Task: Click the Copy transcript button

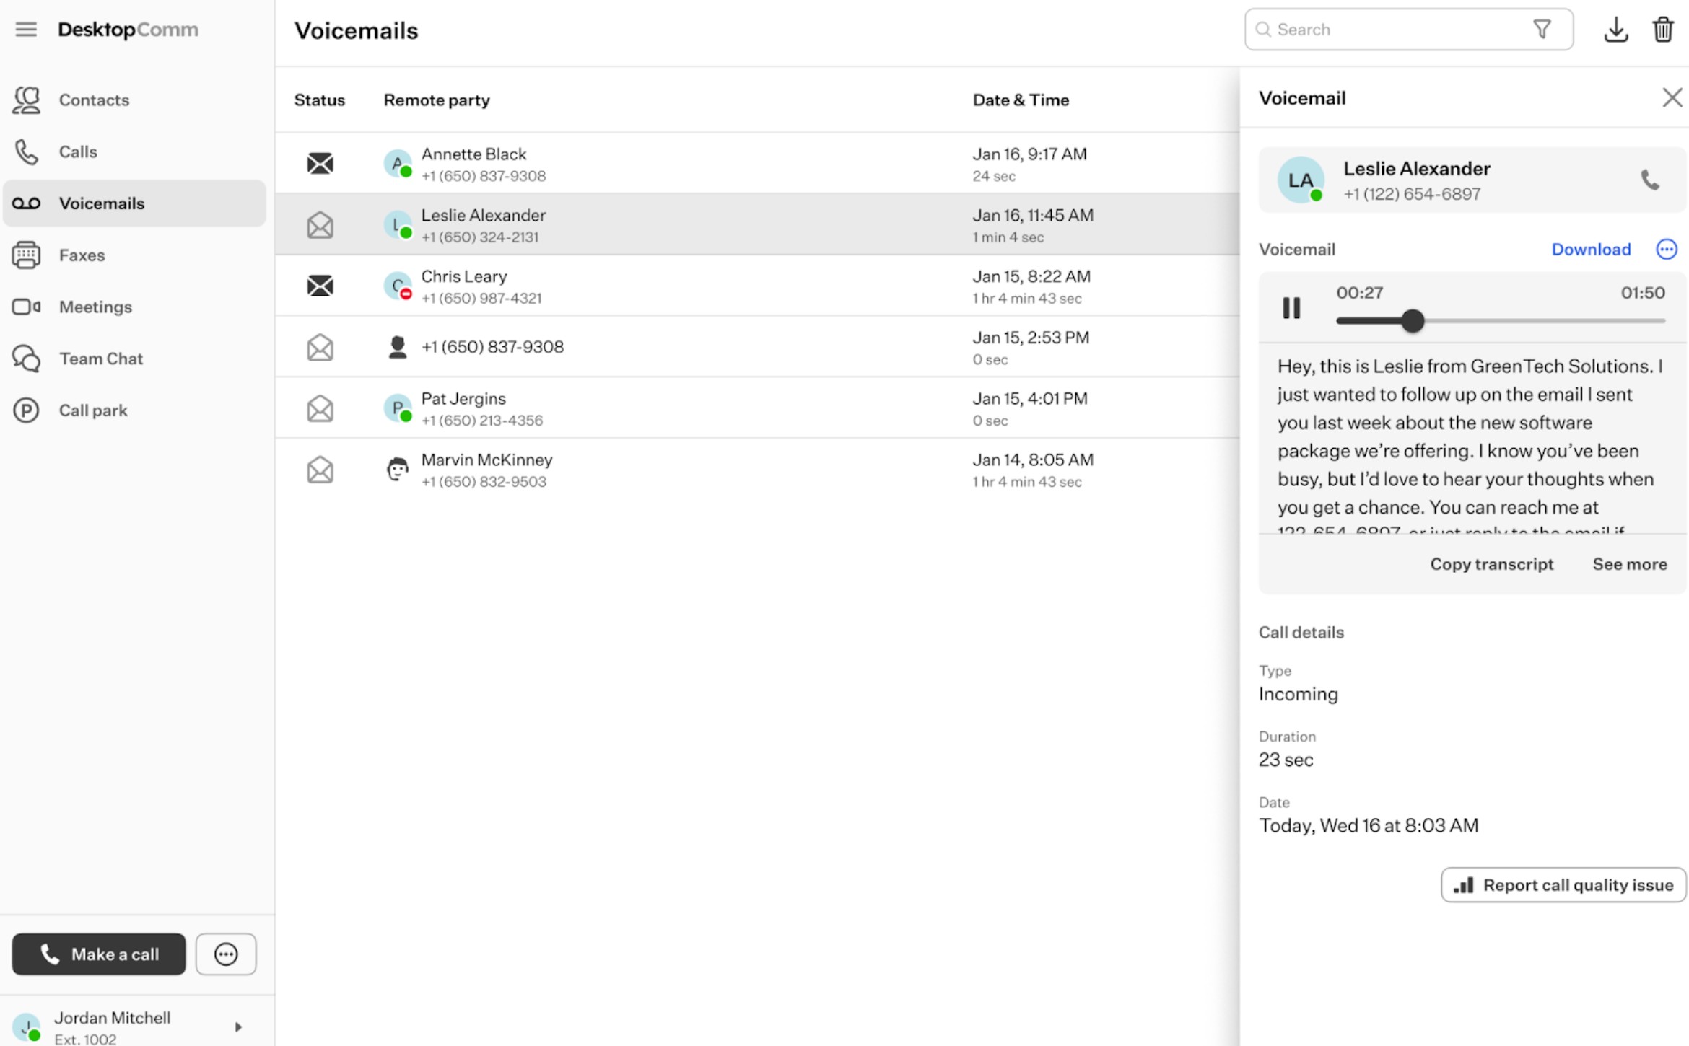Action: [x=1491, y=564]
